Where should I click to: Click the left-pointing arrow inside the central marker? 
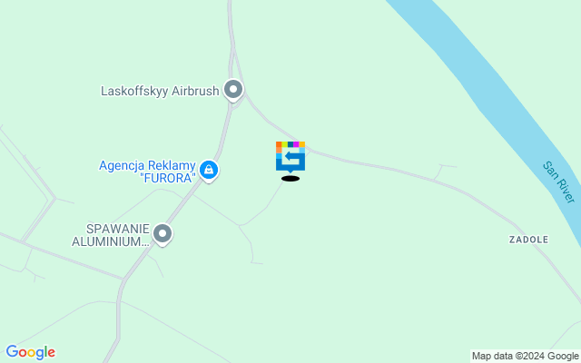pos(292,158)
